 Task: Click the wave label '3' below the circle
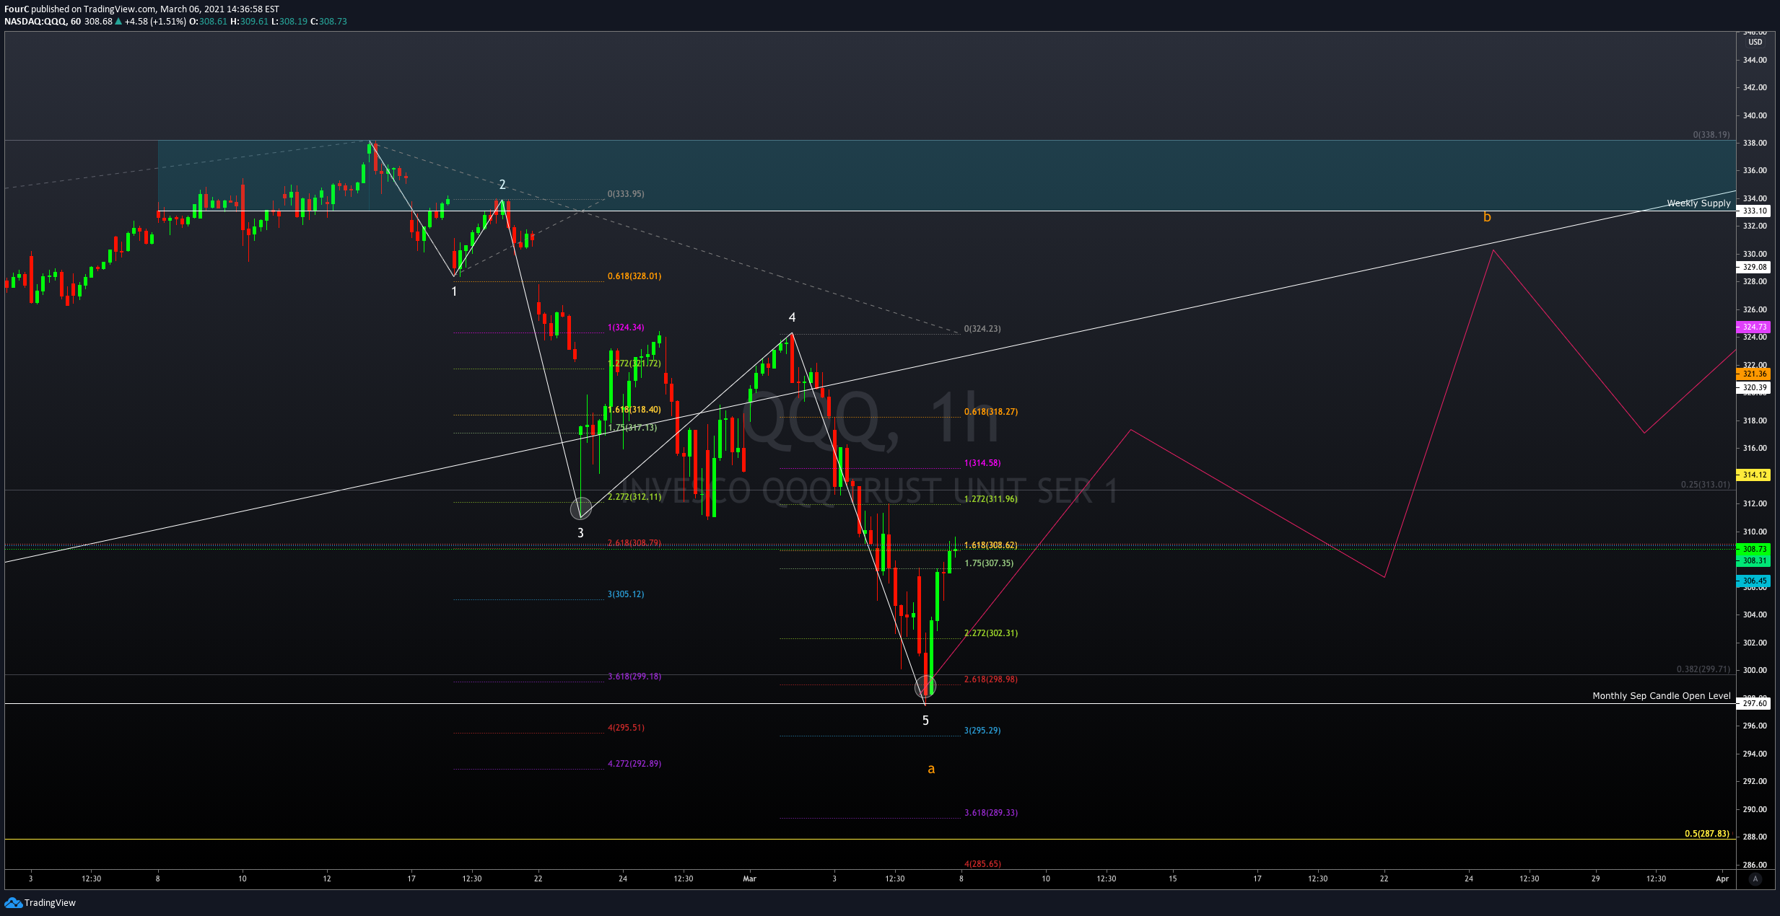(x=580, y=533)
